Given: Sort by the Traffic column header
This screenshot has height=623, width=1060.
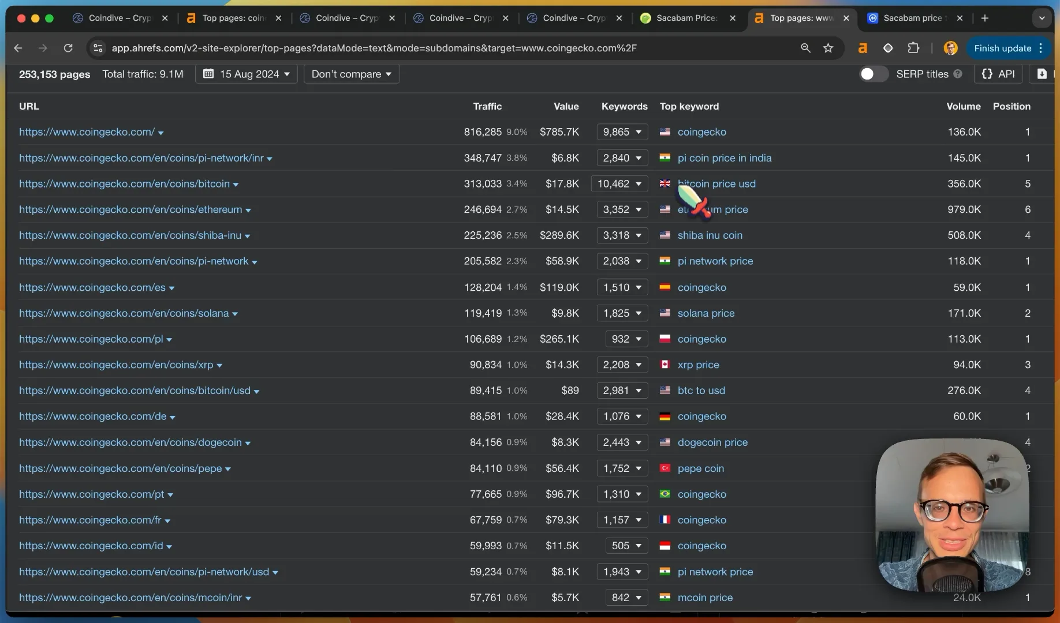Looking at the screenshot, I should (x=487, y=106).
